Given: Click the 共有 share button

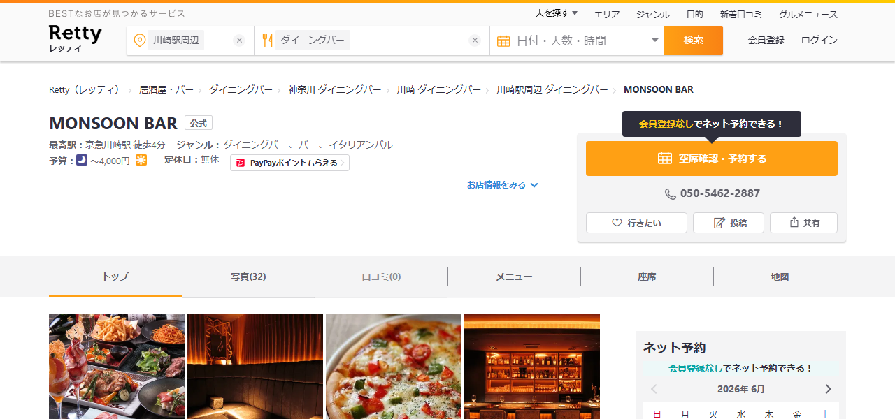Looking at the screenshot, I should [x=803, y=223].
